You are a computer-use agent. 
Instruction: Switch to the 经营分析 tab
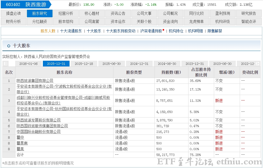[x=66, y=13]
